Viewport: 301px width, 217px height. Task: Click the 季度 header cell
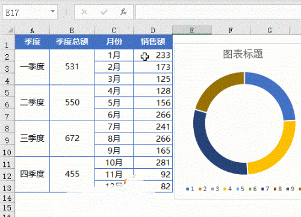(32, 42)
